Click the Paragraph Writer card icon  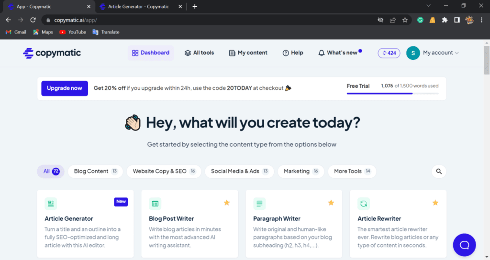pyautogui.click(x=259, y=204)
